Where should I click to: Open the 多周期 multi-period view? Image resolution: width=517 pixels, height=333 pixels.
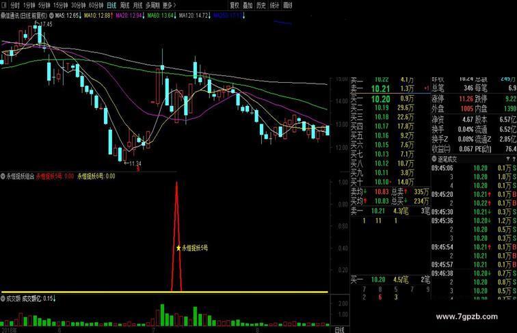coord(153,5)
